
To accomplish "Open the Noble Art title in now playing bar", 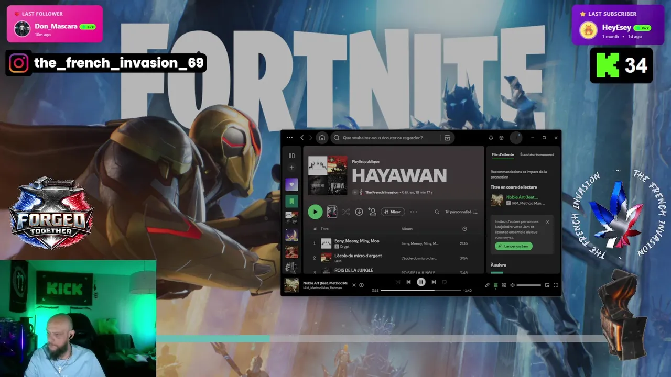I will tap(325, 283).
